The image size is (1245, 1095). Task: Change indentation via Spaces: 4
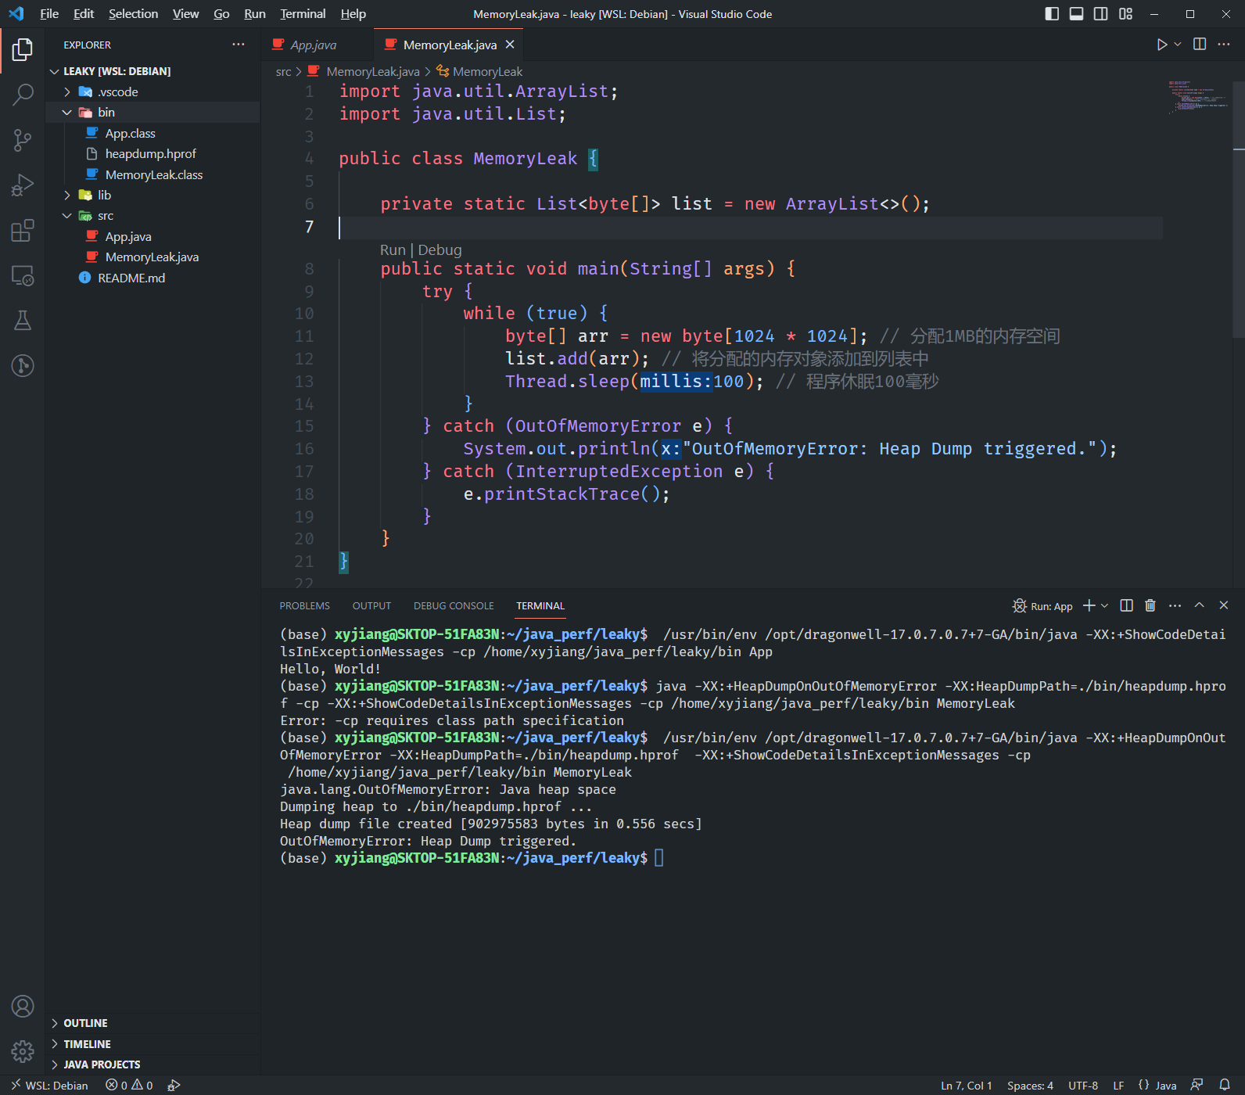tap(1030, 1086)
